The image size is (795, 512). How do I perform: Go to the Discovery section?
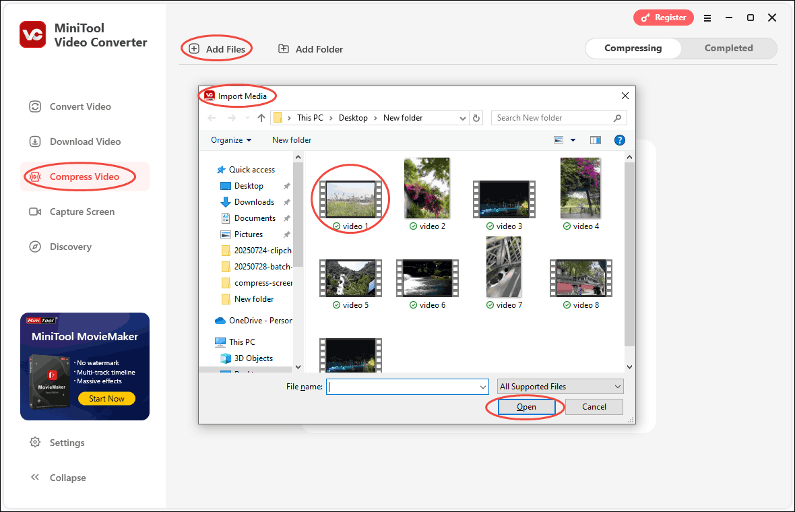coord(61,247)
